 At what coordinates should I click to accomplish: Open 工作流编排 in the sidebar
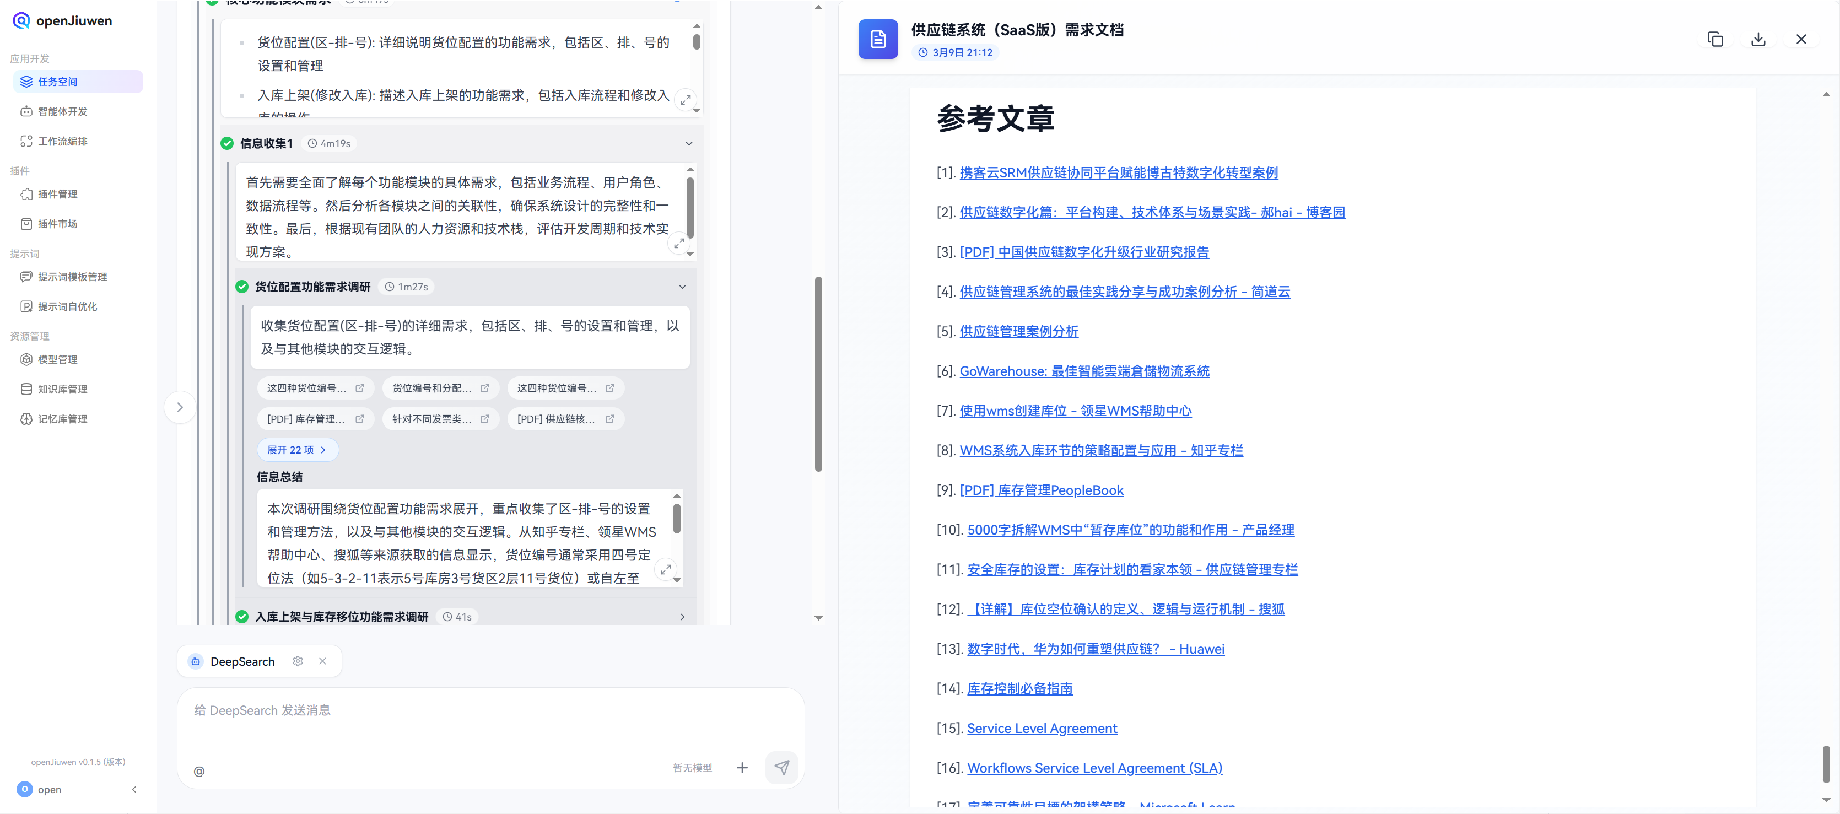[x=78, y=142]
